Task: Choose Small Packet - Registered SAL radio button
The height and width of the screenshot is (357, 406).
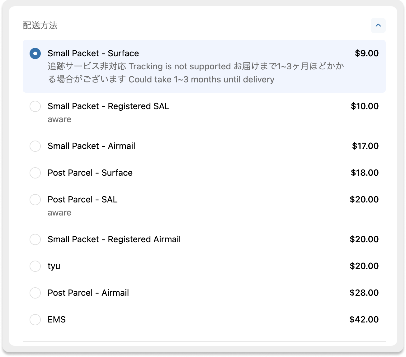Action: 35,106
